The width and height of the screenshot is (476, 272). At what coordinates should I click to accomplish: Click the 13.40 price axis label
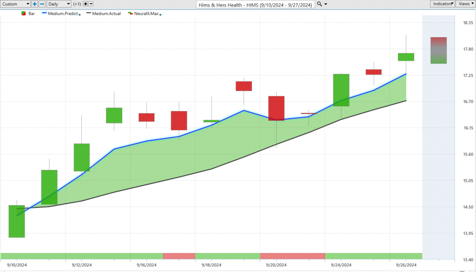(468, 260)
